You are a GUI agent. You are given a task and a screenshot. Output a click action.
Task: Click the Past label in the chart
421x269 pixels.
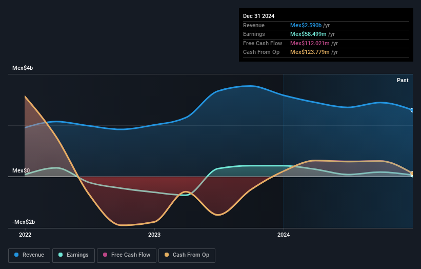click(403, 80)
